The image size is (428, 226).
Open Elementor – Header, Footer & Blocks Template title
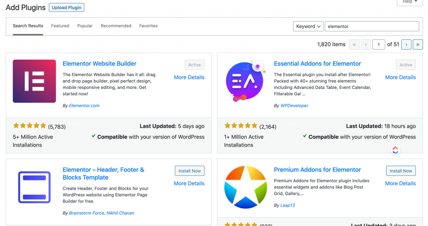point(104,174)
